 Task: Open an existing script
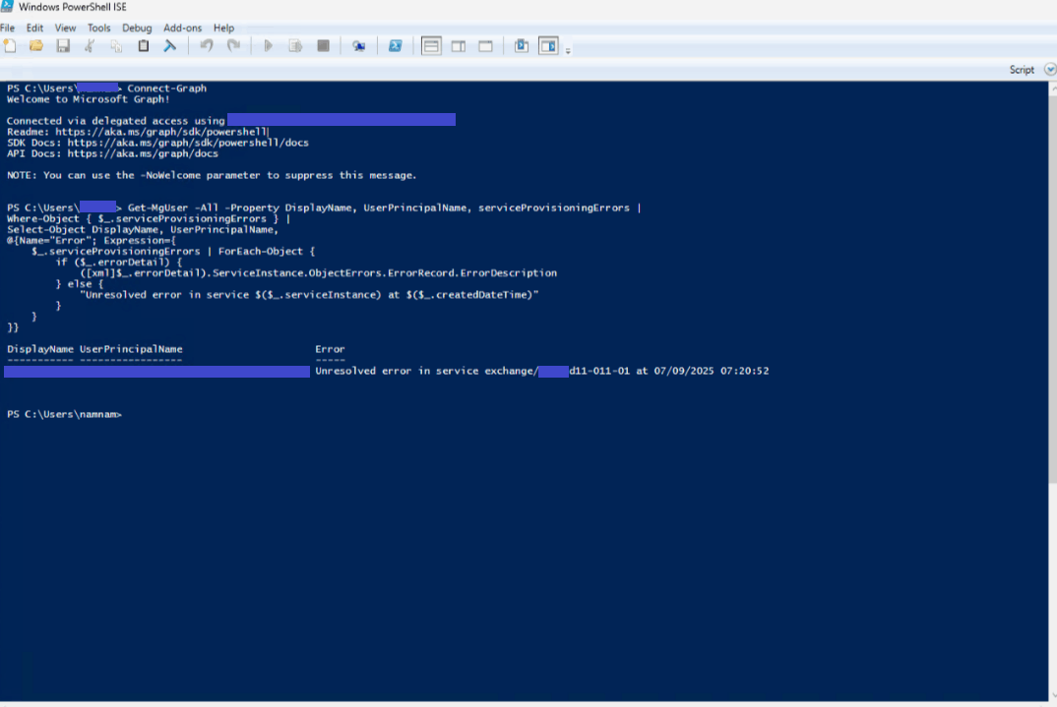[34, 45]
